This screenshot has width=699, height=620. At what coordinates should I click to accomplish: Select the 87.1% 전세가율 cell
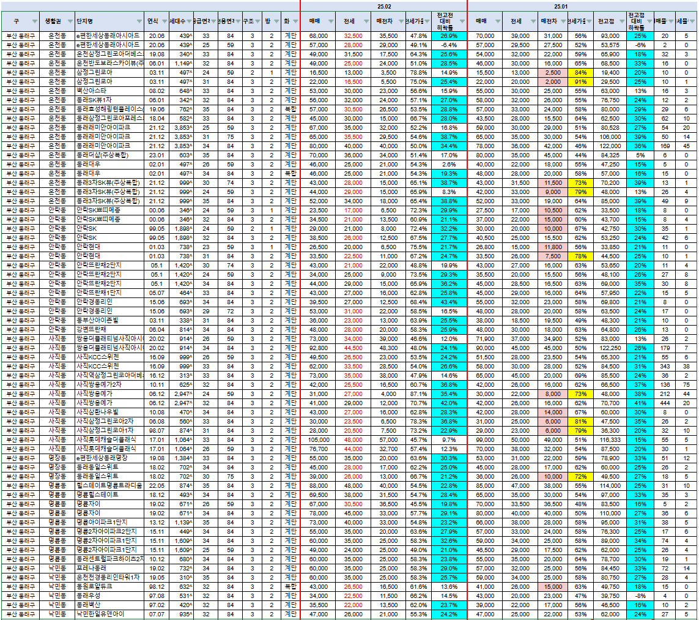click(418, 394)
